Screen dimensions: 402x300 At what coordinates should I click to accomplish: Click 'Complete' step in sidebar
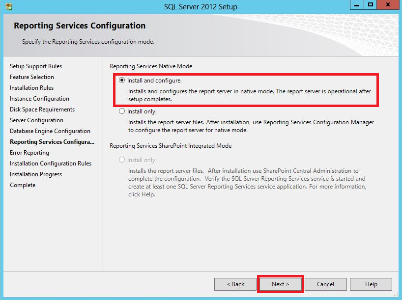pos(23,185)
